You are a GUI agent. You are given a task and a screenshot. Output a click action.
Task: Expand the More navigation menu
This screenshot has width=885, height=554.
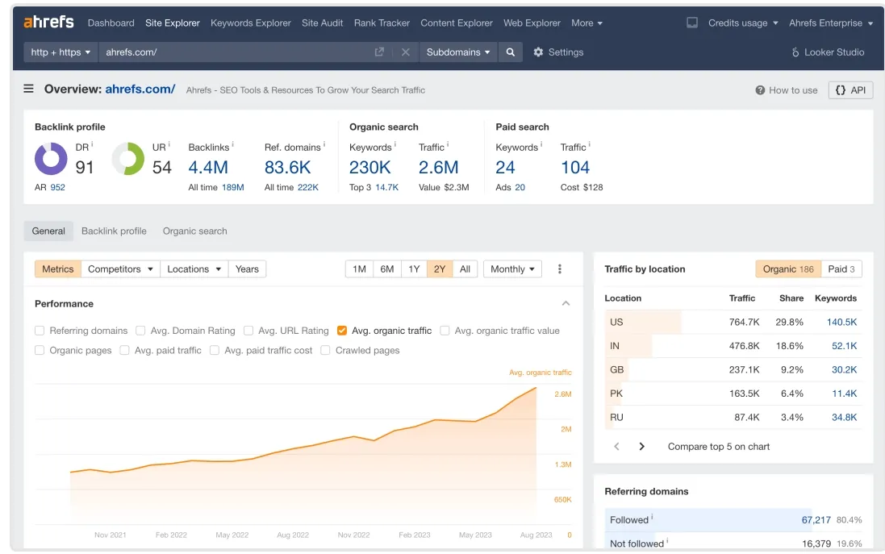(x=587, y=23)
